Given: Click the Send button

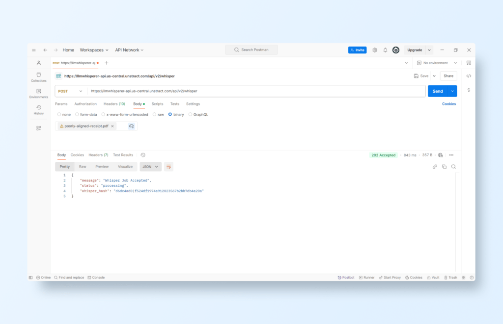Looking at the screenshot, I should 437,91.
